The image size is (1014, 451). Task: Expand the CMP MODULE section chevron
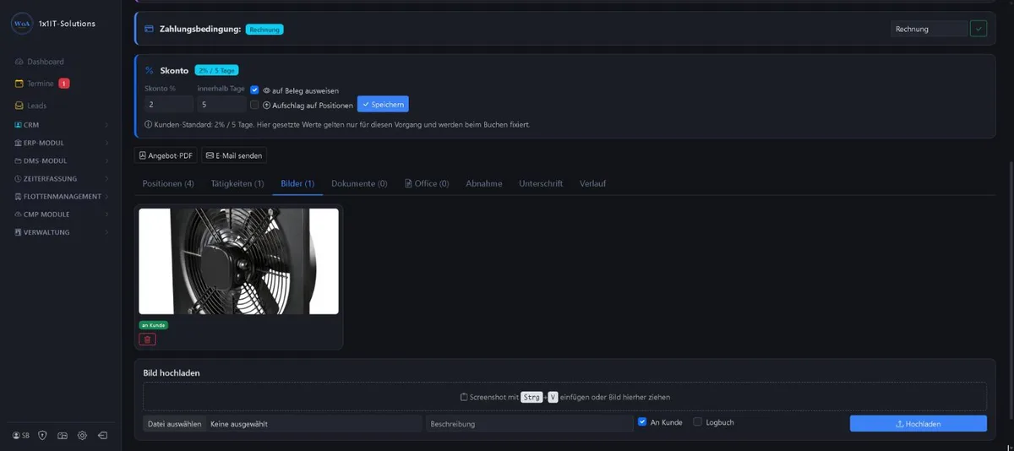[106, 215]
